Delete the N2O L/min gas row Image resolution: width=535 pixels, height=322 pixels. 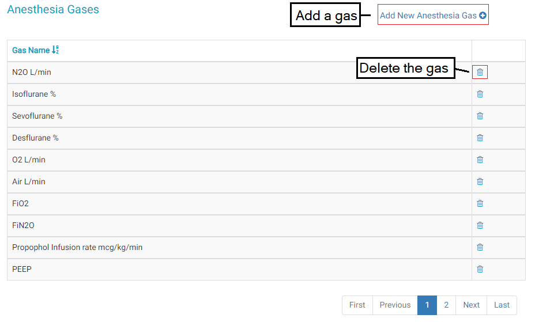pos(480,72)
